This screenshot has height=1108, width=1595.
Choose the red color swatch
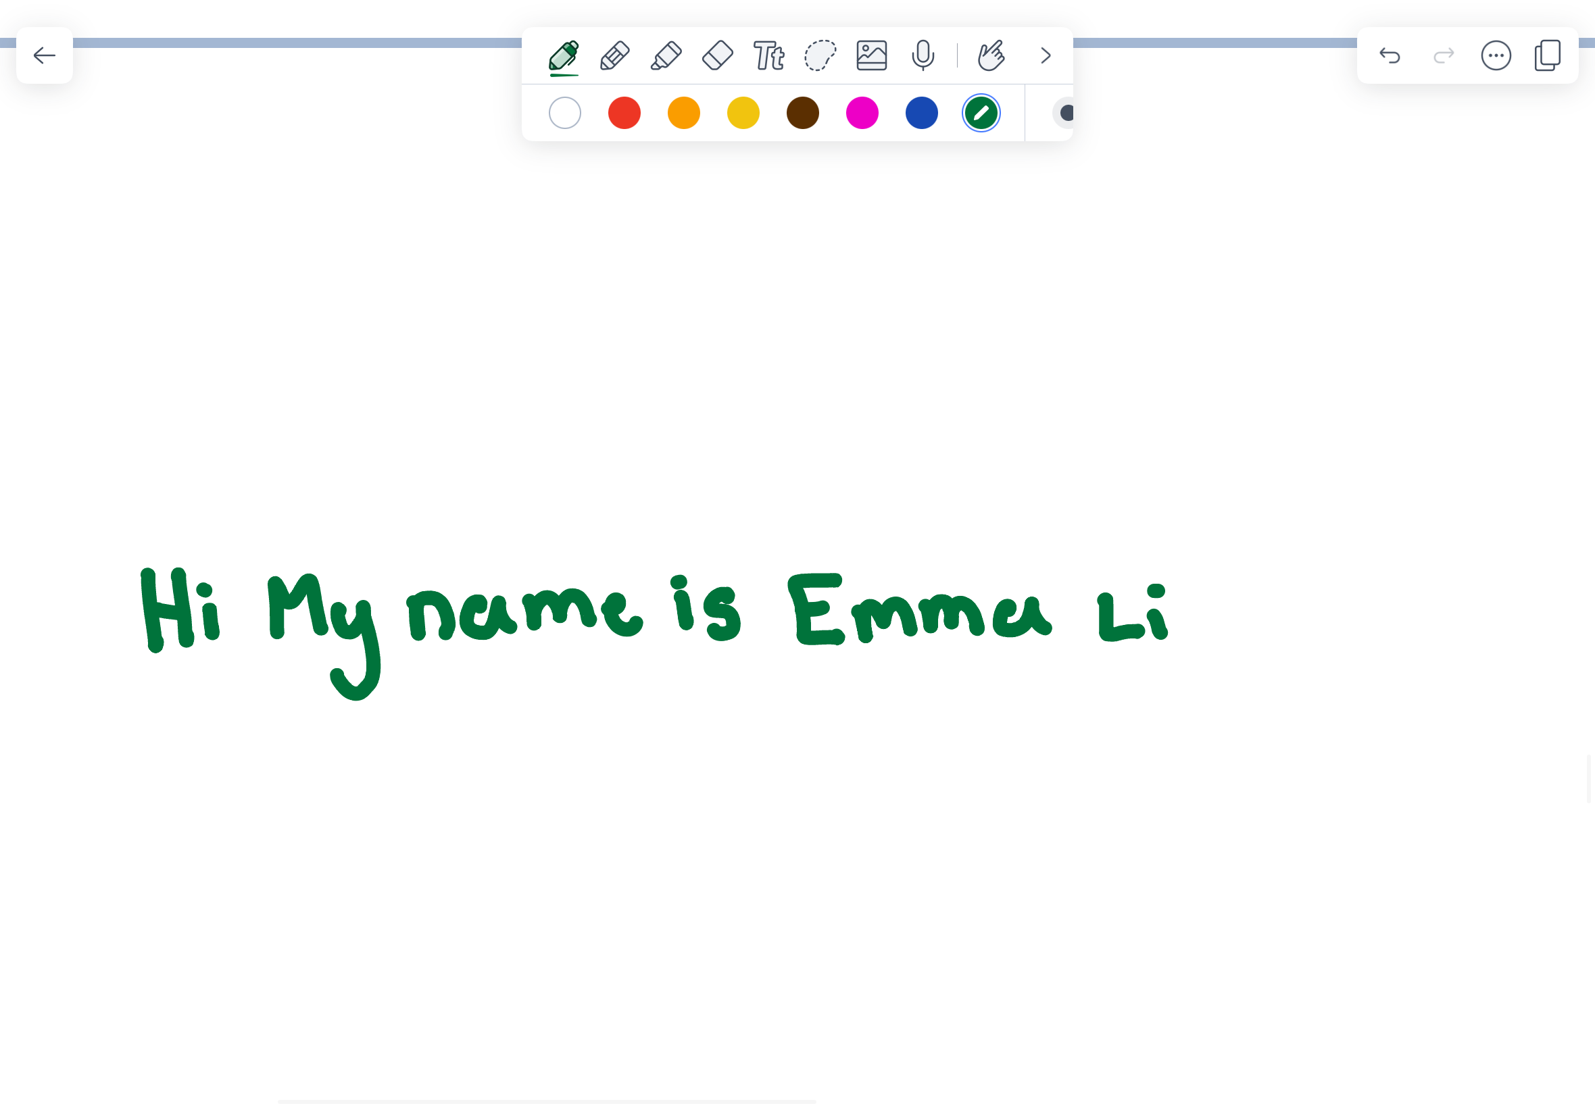point(624,113)
